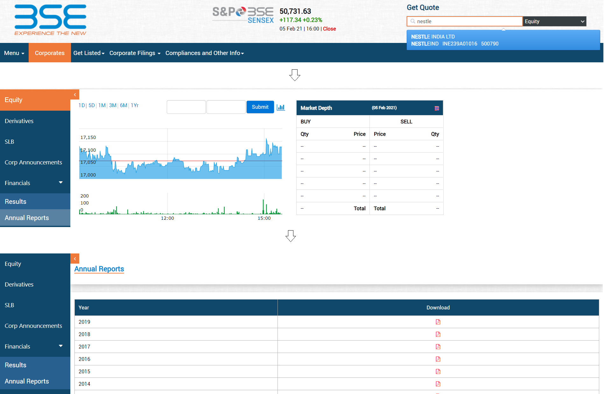Focus the Get Quote search field
The width and height of the screenshot is (604, 394).
pyautogui.click(x=465, y=21)
